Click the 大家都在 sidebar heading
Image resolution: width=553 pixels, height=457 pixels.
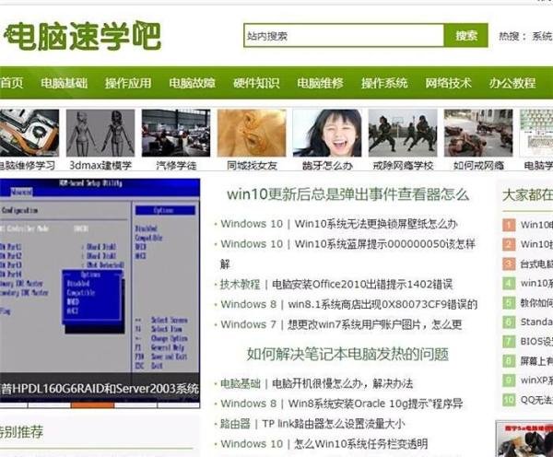[527, 194]
